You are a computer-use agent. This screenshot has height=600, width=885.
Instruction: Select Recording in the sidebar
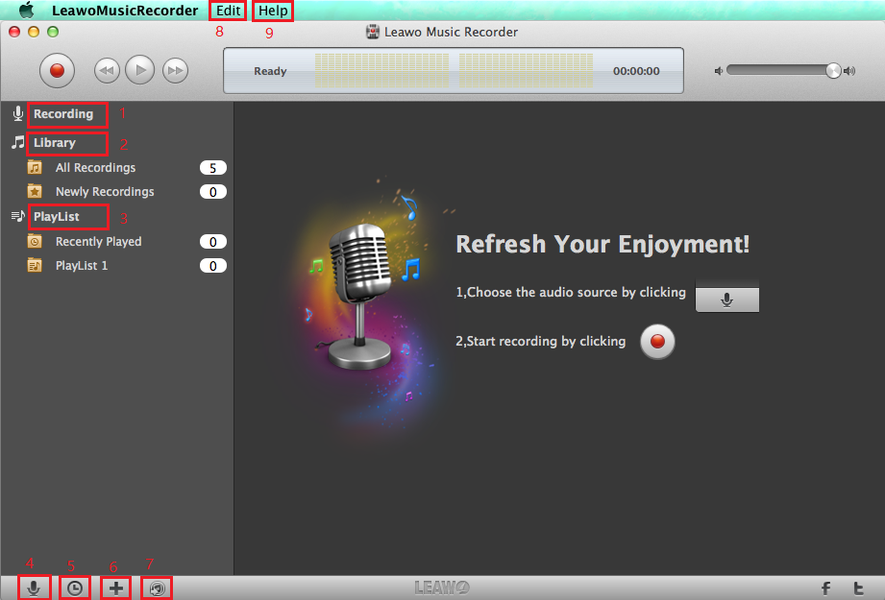tap(63, 114)
